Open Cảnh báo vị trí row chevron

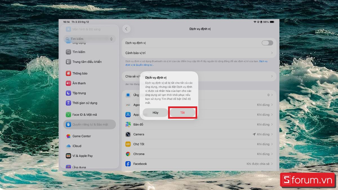pyautogui.click(x=272, y=53)
